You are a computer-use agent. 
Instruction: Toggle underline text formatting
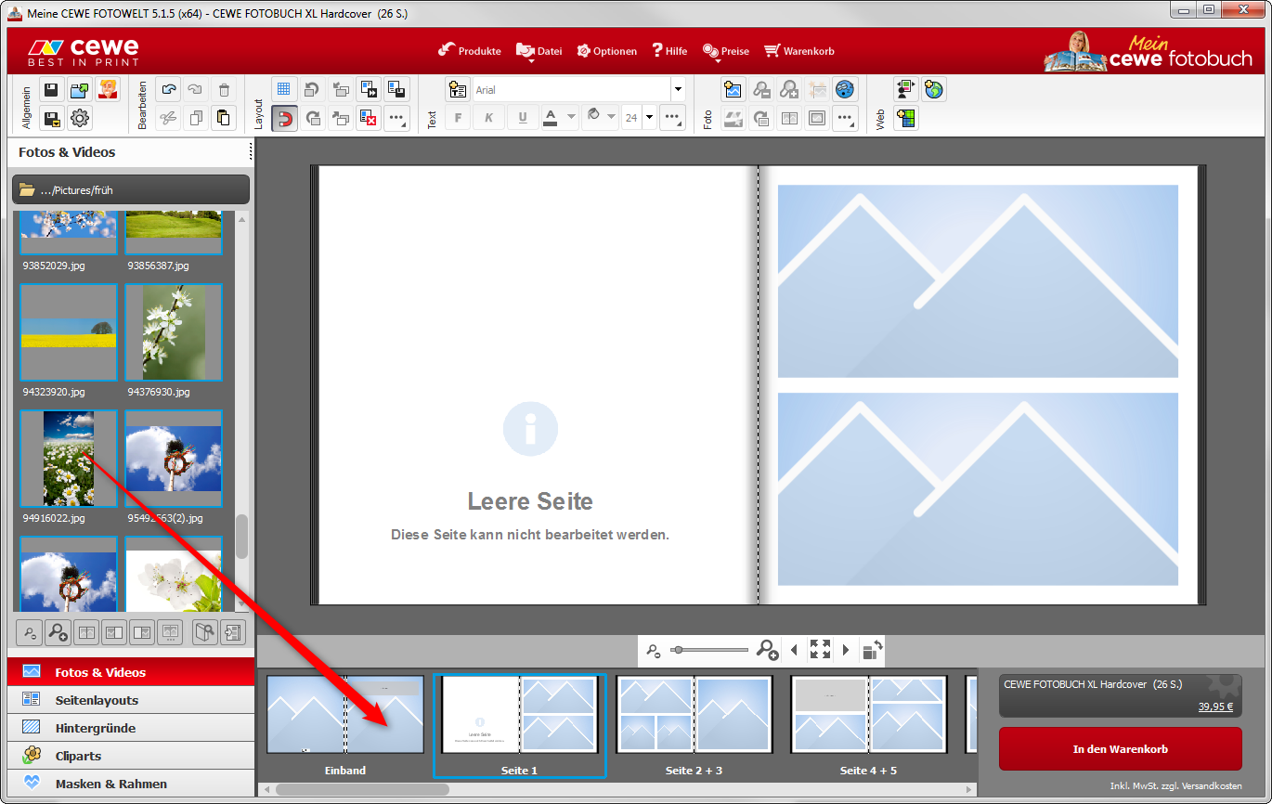(523, 118)
